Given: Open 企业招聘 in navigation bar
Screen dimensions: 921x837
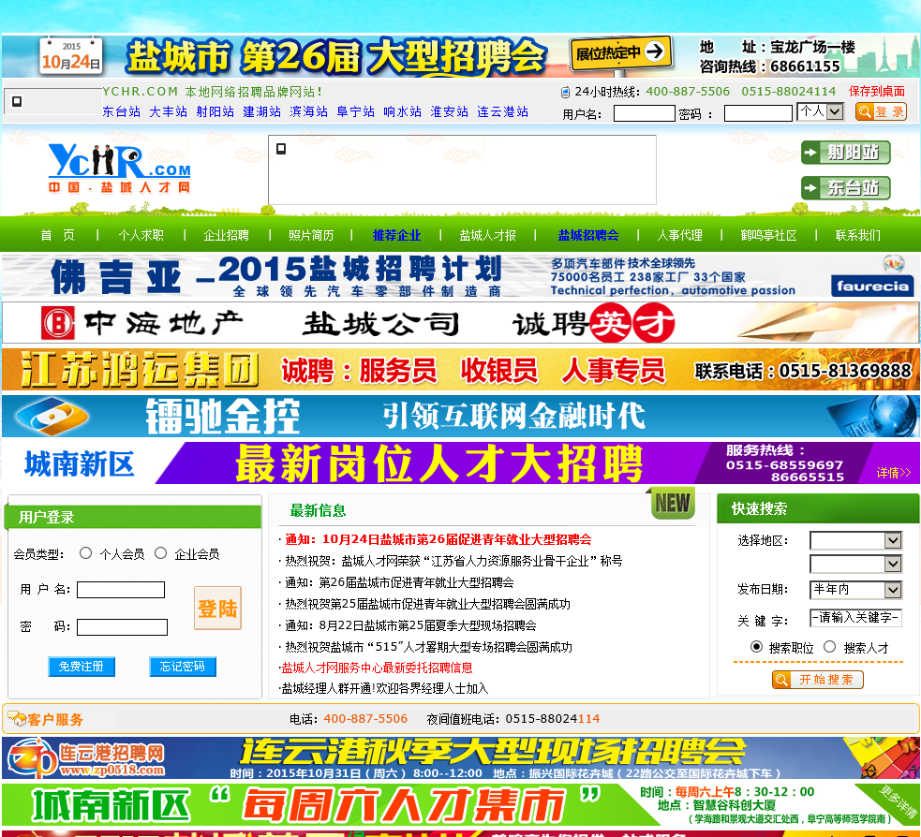Looking at the screenshot, I should point(226,235).
